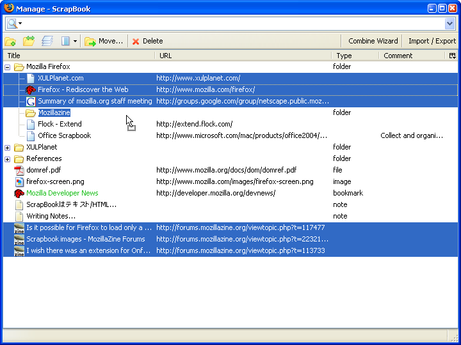Click the ScrapBook Japanese note icon
461x345 pixels.
tap(19, 205)
